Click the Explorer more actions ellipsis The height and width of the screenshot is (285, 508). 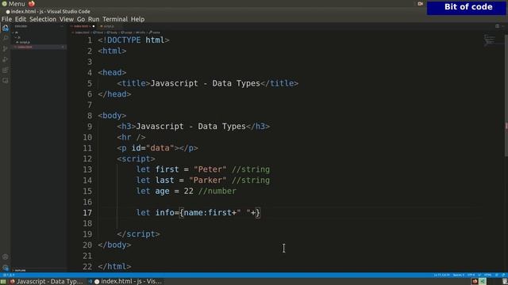[62, 26]
